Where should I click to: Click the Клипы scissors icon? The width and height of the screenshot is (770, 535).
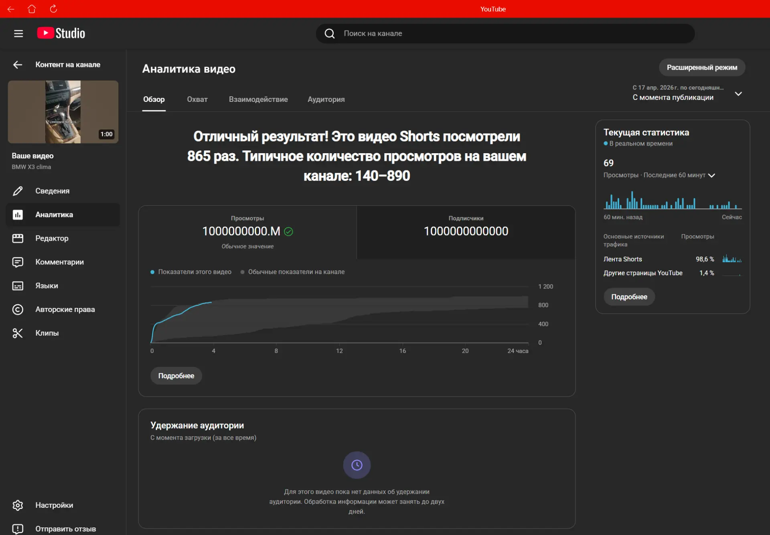[x=18, y=333]
